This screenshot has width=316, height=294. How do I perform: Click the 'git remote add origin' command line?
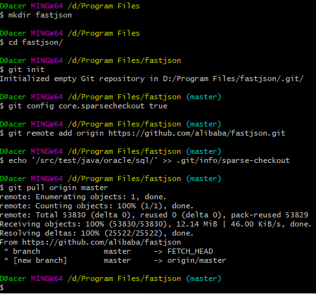click(143, 133)
